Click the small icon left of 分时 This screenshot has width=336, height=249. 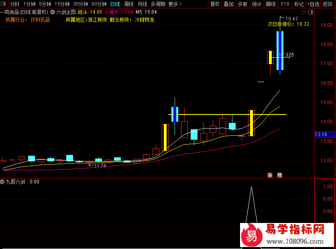pyautogui.click(x=4, y=4)
